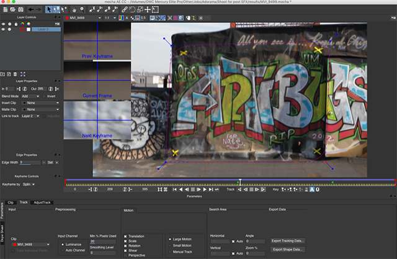Select the Move cross-arrows tool
397x259 pixels.
point(148,10)
